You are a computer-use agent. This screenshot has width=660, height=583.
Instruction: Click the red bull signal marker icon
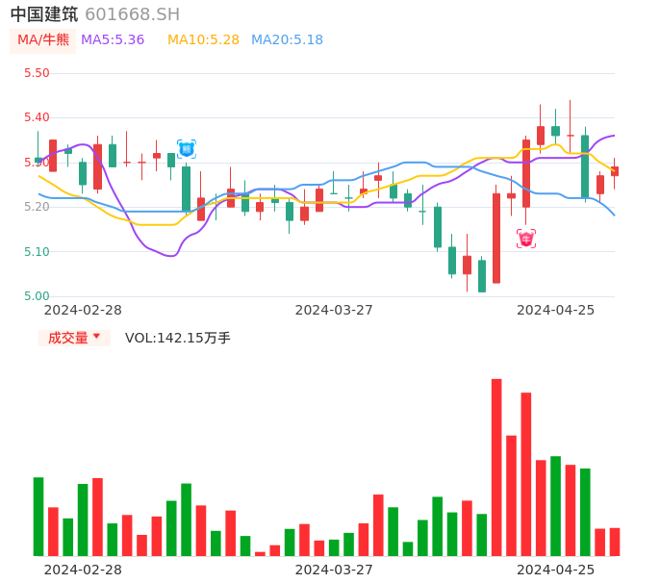coord(526,239)
